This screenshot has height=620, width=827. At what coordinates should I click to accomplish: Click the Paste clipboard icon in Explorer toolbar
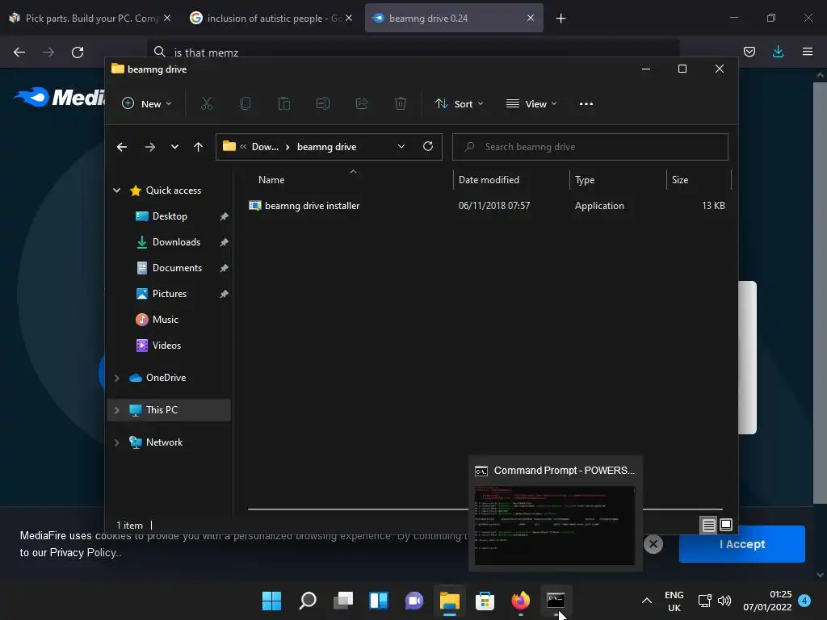pyautogui.click(x=284, y=104)
